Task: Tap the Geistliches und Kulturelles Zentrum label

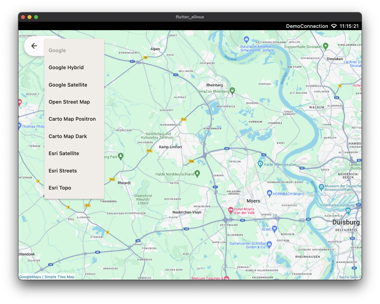Action: point(158,135)
